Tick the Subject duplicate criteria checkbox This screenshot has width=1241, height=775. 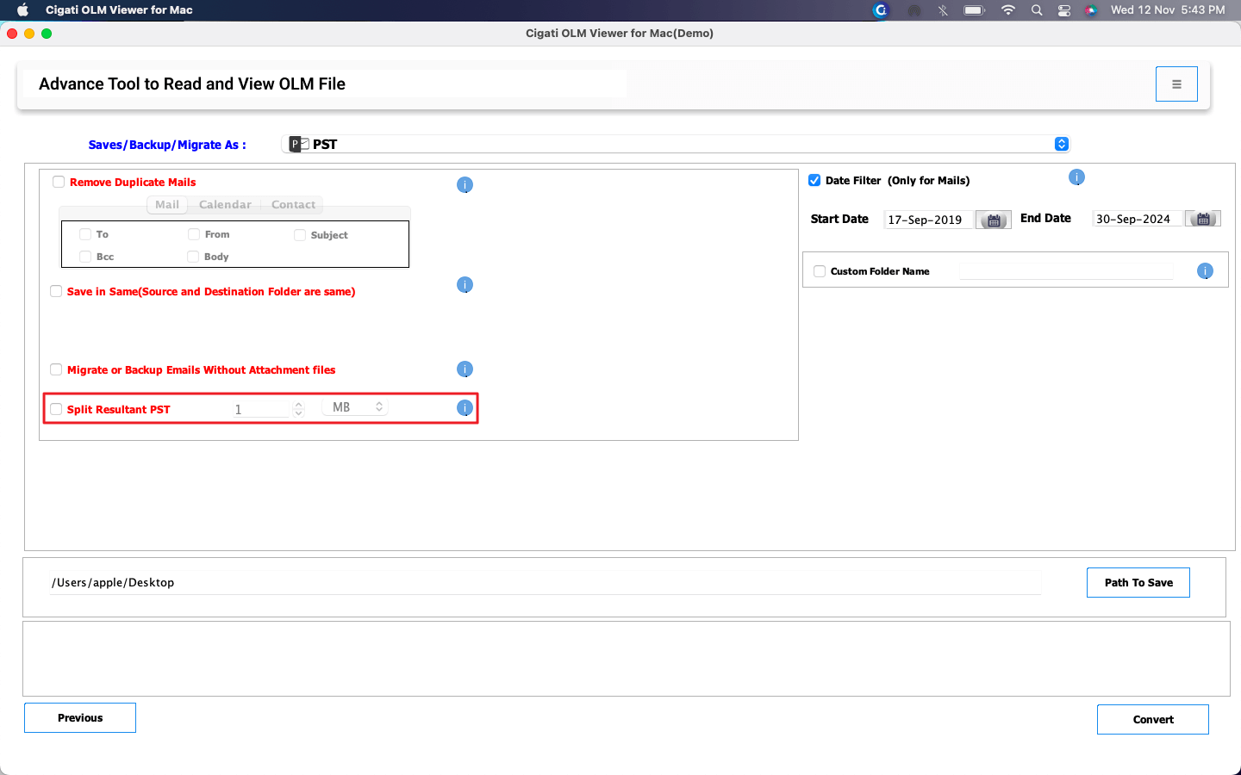coord(300,235)
